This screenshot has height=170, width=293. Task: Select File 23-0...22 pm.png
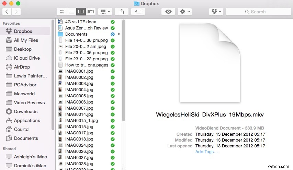[86, 59]
